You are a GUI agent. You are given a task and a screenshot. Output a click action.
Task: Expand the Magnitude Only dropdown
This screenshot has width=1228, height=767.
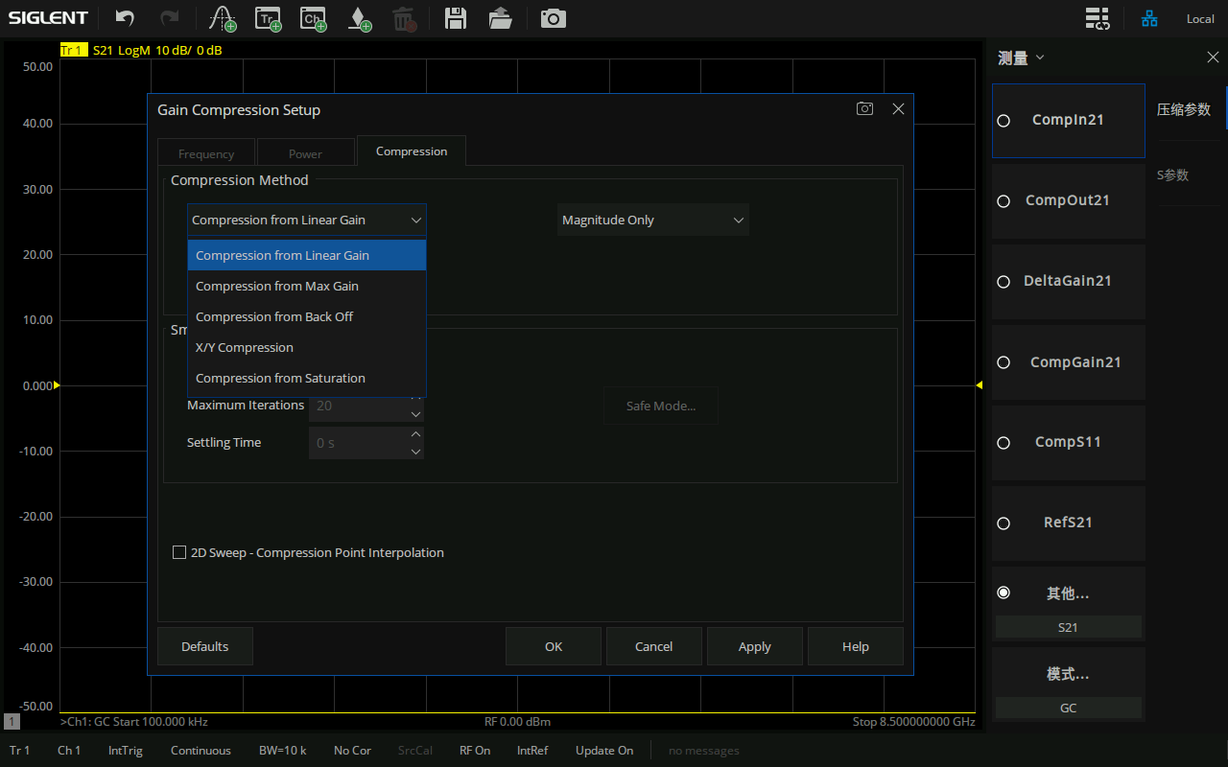[x=652, y=220]
